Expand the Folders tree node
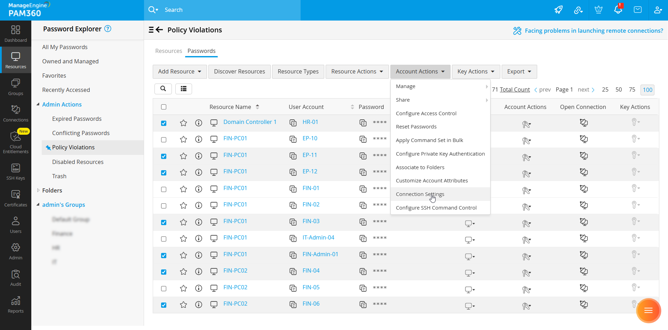The width and height of the screenshot is (668, 330). click(38, 190)
